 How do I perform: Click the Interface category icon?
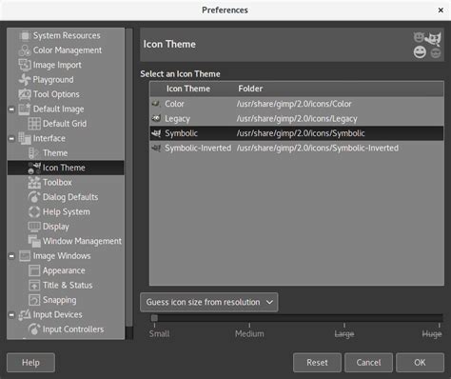pos(25,138)
